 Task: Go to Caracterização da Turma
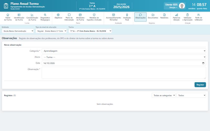(32, 17)
